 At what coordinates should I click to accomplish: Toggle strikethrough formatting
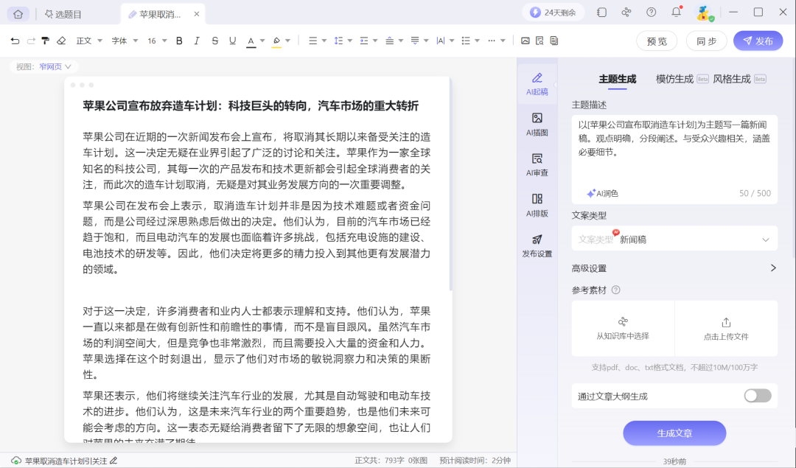[214, 41]
